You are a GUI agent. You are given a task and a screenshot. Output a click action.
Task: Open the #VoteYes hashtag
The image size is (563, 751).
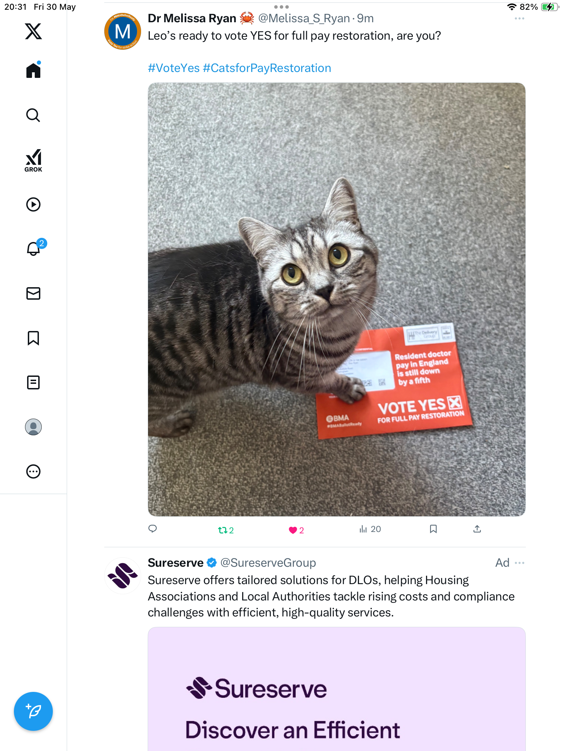[x=174, y=68]
